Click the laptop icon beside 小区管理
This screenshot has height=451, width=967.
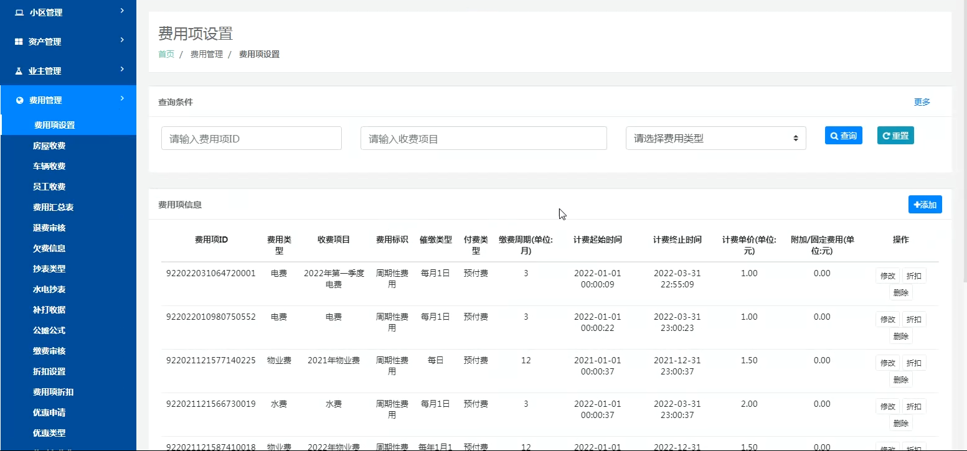coord(19,12)
